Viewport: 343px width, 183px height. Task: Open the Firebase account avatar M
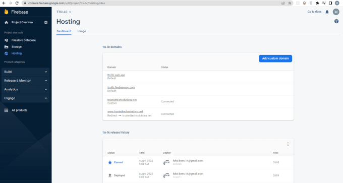pos(336,12)
